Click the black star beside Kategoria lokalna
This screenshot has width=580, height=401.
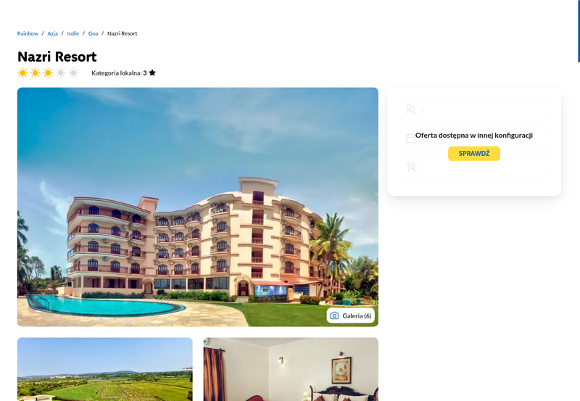tap(152, 73)
